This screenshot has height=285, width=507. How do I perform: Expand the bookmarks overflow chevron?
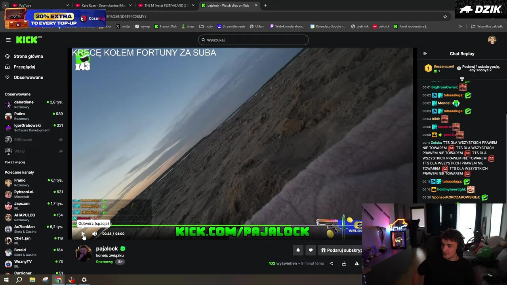pos(460,27)
